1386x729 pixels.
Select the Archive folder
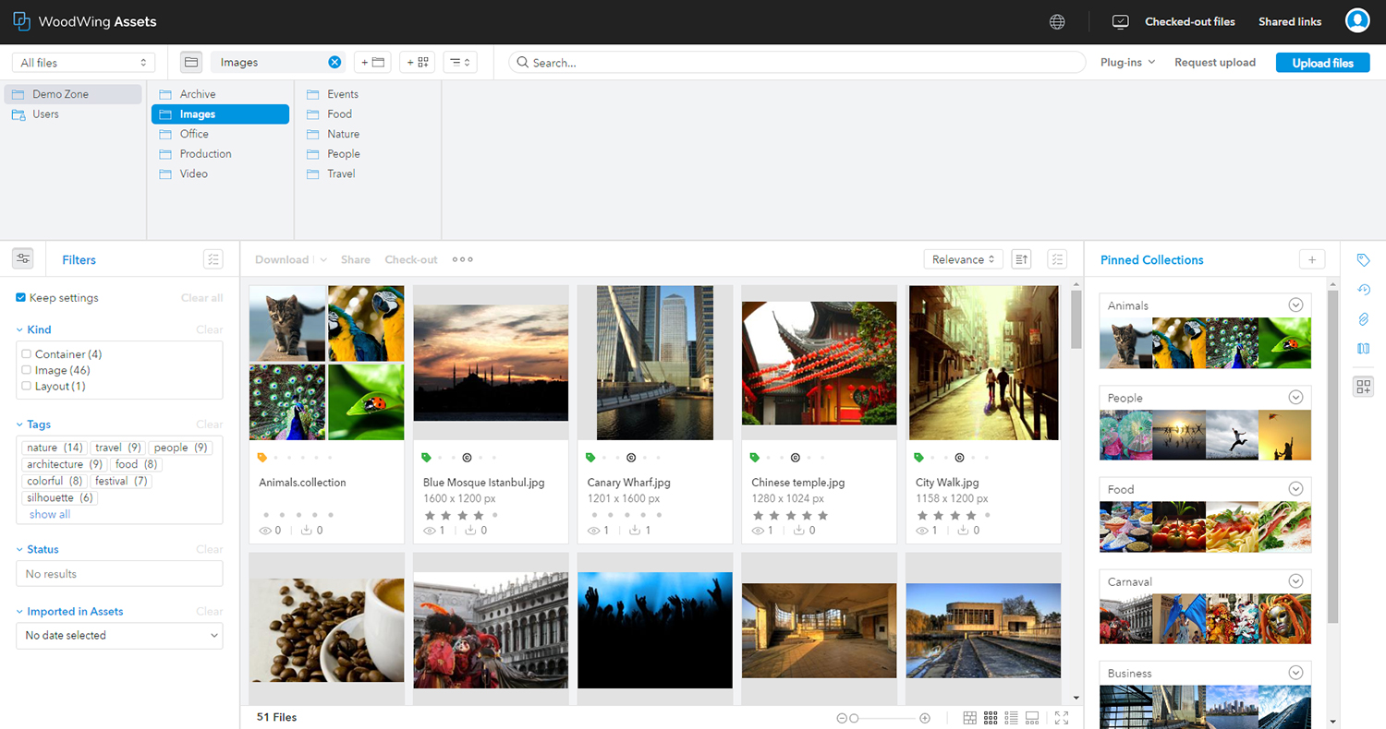click(220, 94)
